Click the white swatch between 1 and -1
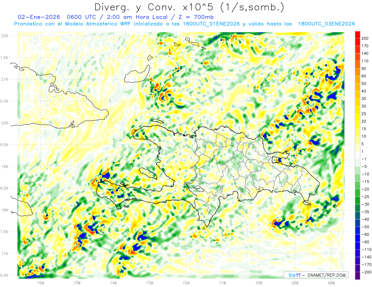The image size is (372, 287). tap(357, 155)
